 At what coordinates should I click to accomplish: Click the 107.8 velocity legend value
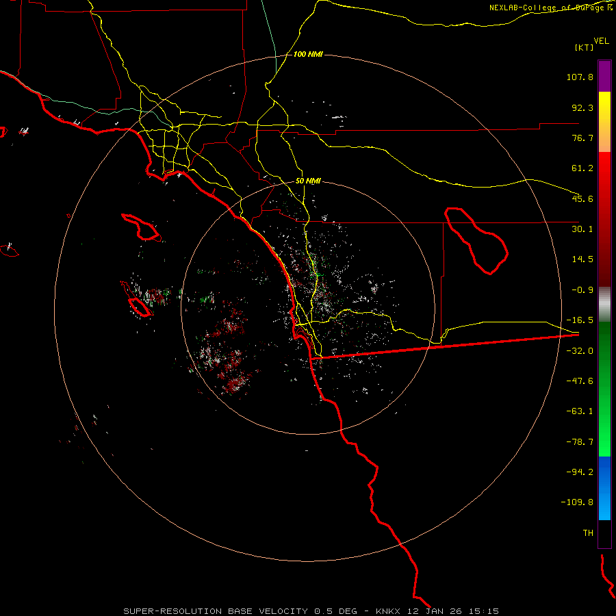(x=580, y=77)
